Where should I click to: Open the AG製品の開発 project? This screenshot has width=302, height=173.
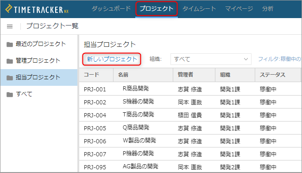pyautogui.click(x=140, y=167)
